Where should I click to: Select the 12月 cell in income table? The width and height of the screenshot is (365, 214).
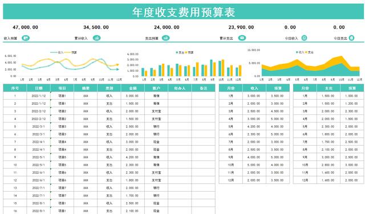(x=230, y=180)
